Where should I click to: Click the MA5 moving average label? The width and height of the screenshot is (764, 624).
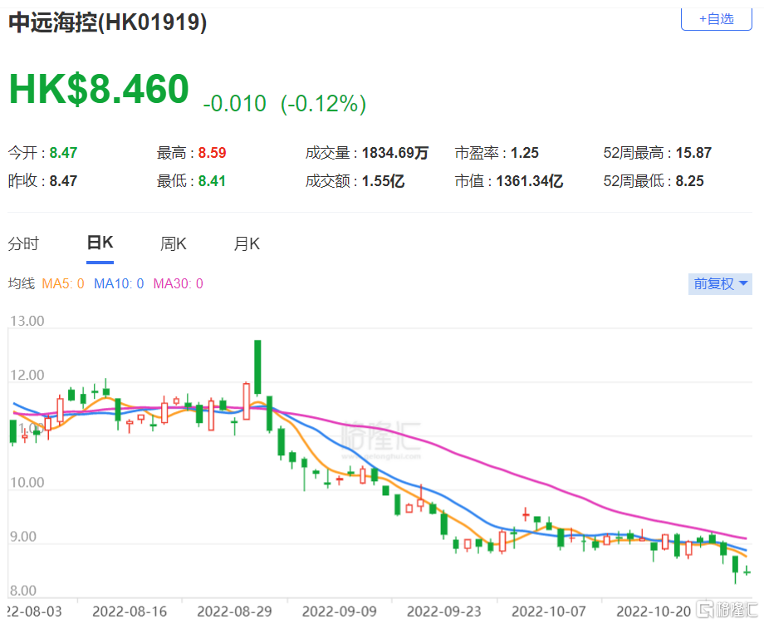coord(63,283)
